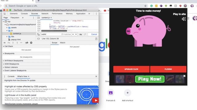Toggle pause on exceptions icon
The image size is (197, 110).
click(31, 43)
